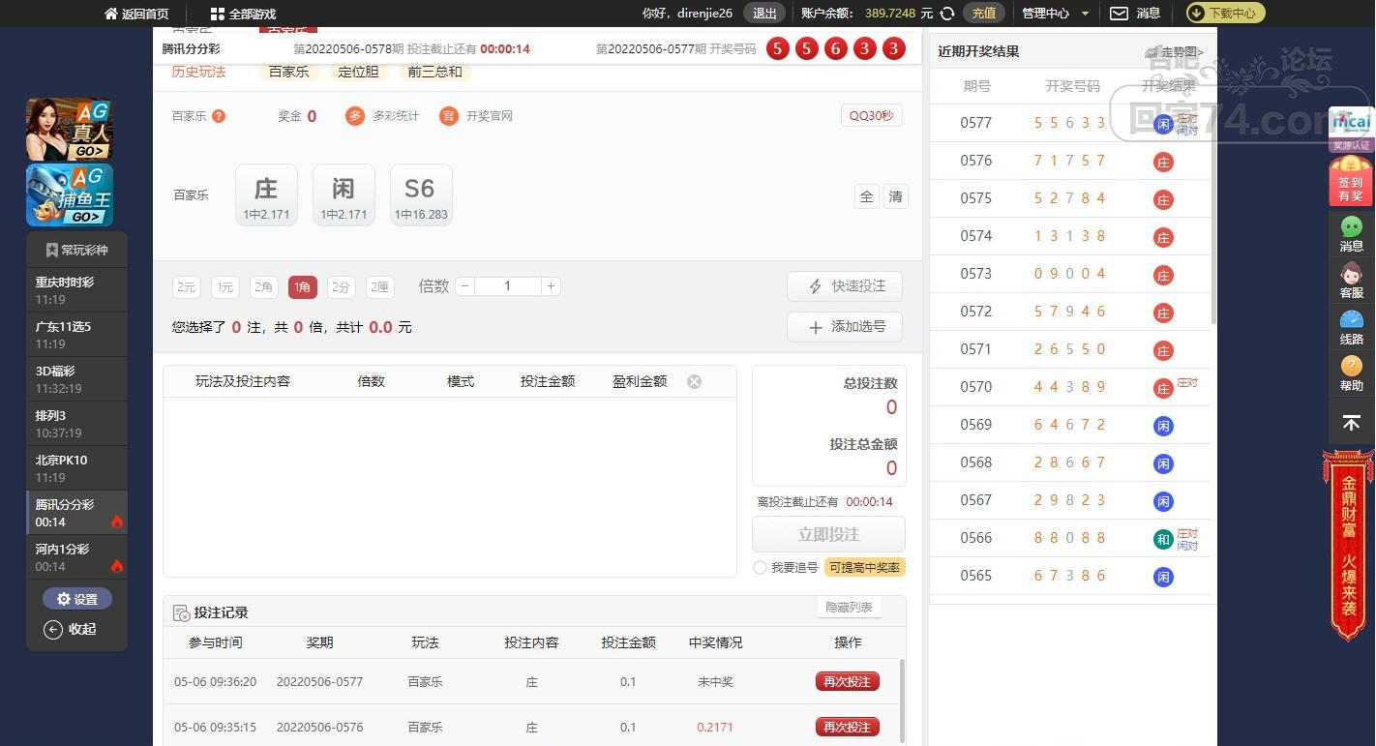The image size is (1376, 746).
Task: Select 闲 player bet option
Action: tap(344, 195)
